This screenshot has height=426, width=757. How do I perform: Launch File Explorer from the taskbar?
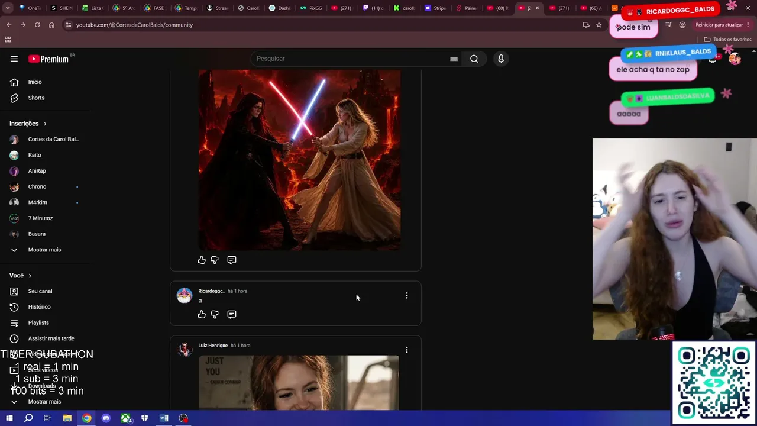pyautogui.click(x=67, y=418)
